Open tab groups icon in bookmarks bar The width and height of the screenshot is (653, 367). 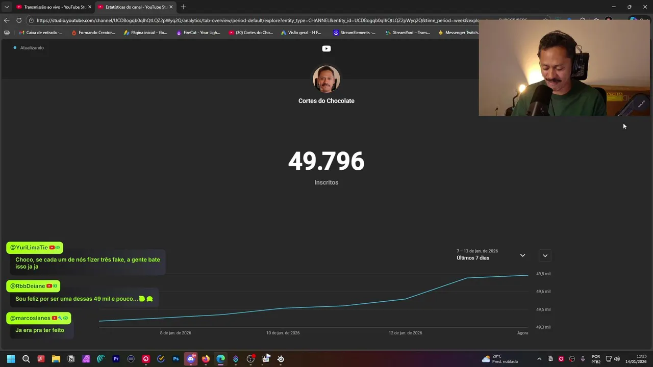pos(7,33)
